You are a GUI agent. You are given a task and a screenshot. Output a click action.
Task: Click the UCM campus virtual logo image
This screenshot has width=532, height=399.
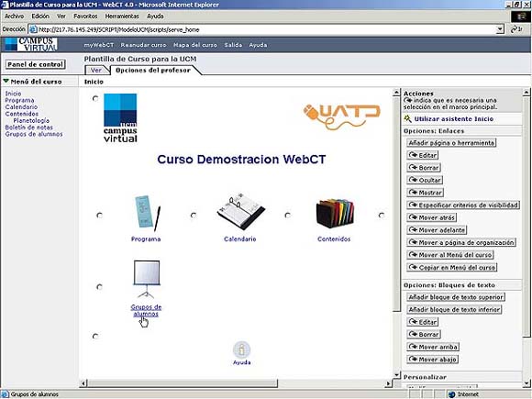click(120, 117)
